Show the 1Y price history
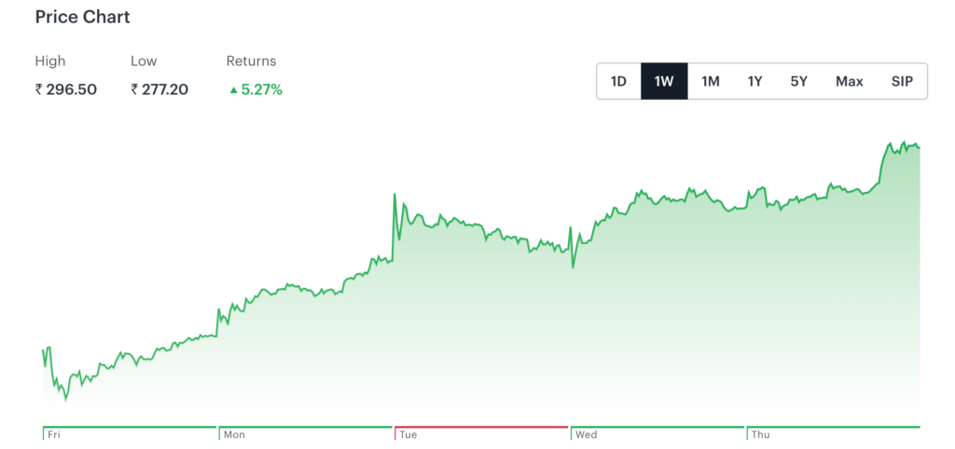955x449 pixels. click(x=755, y=81)
